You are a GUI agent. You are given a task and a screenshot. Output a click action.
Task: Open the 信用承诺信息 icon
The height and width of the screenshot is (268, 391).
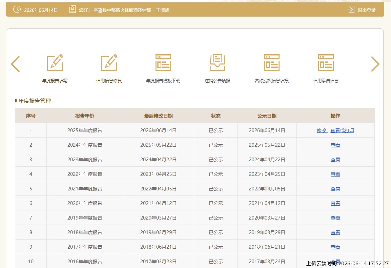[326, 63]
